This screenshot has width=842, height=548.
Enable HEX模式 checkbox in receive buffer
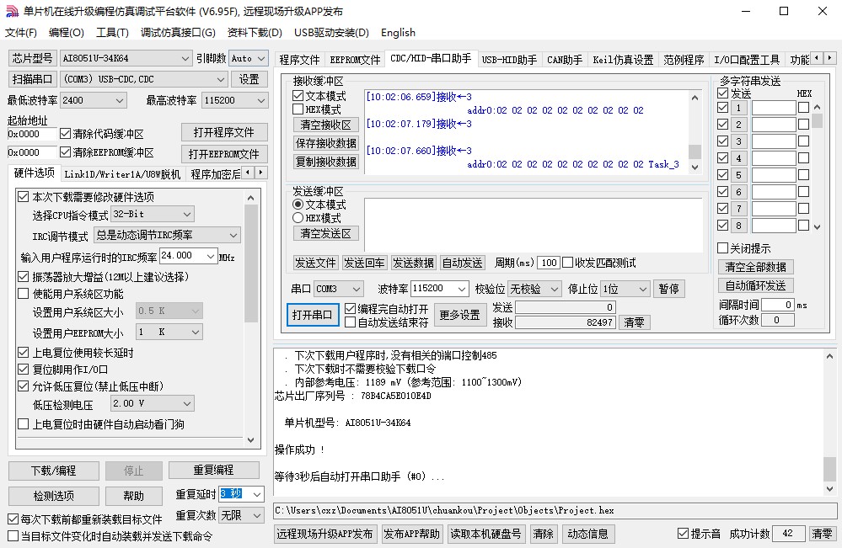click(298, 109)
